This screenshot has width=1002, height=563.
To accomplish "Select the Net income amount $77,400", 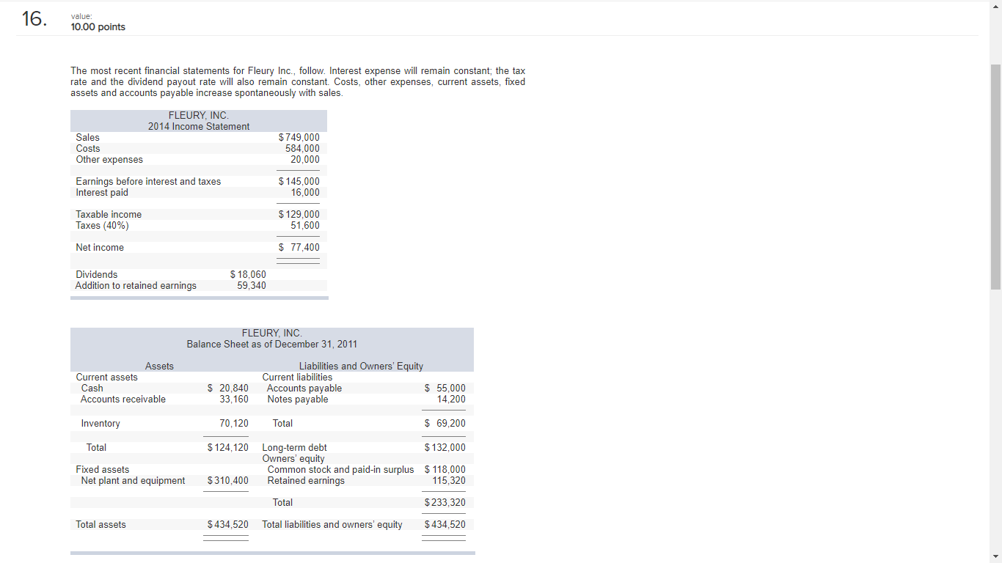I will pyautogui.click(x=299, y=247).
